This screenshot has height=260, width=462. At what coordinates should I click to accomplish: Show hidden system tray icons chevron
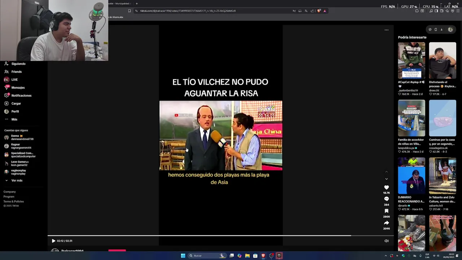click(x=386, y=256)
